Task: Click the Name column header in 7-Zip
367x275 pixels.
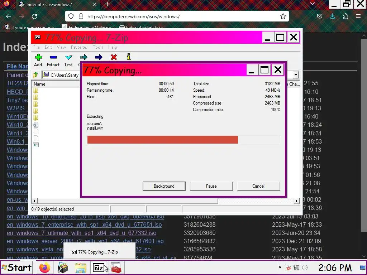Action: tap(56, 84)
